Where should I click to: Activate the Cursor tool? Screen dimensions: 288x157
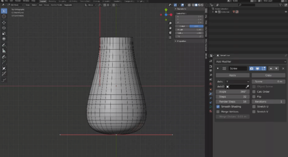click(4, 16)
